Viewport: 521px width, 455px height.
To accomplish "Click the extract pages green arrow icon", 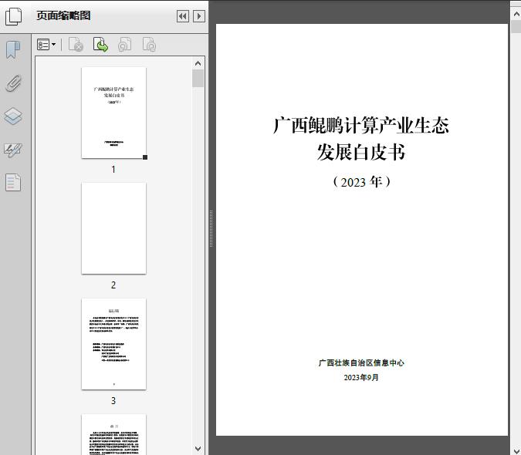I will [x=100, y=45].
